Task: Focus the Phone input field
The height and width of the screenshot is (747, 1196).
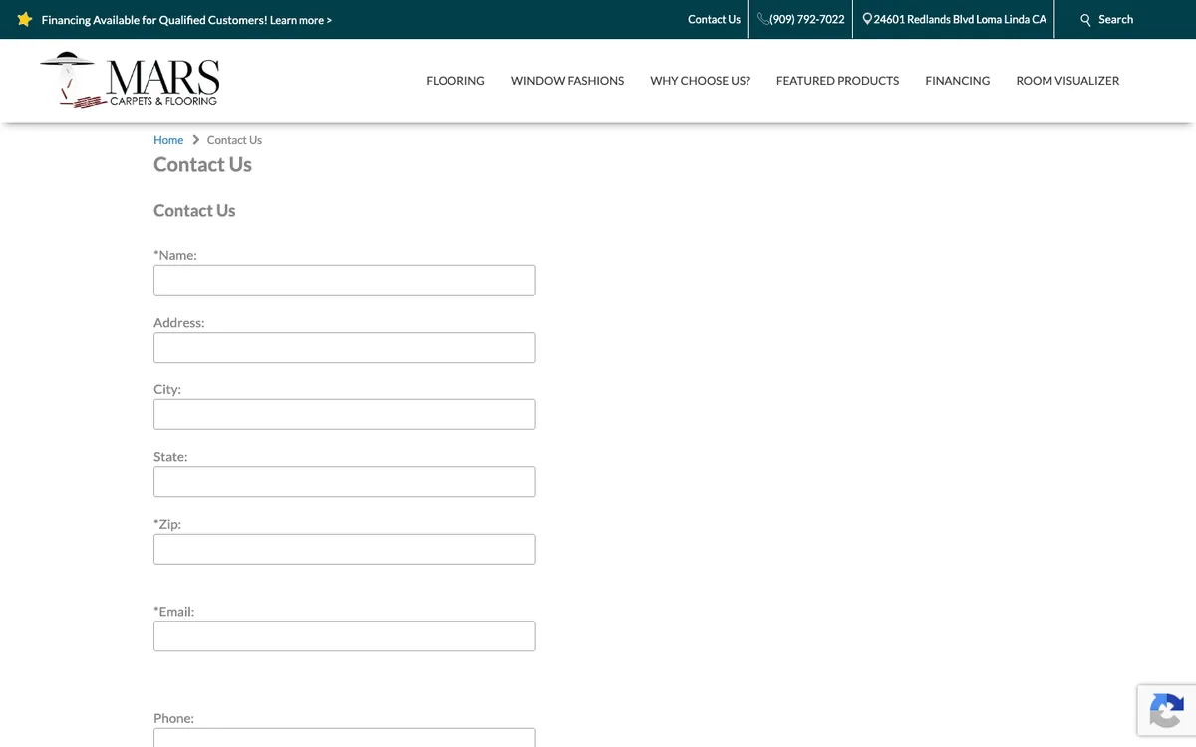Action: (344, 738)
